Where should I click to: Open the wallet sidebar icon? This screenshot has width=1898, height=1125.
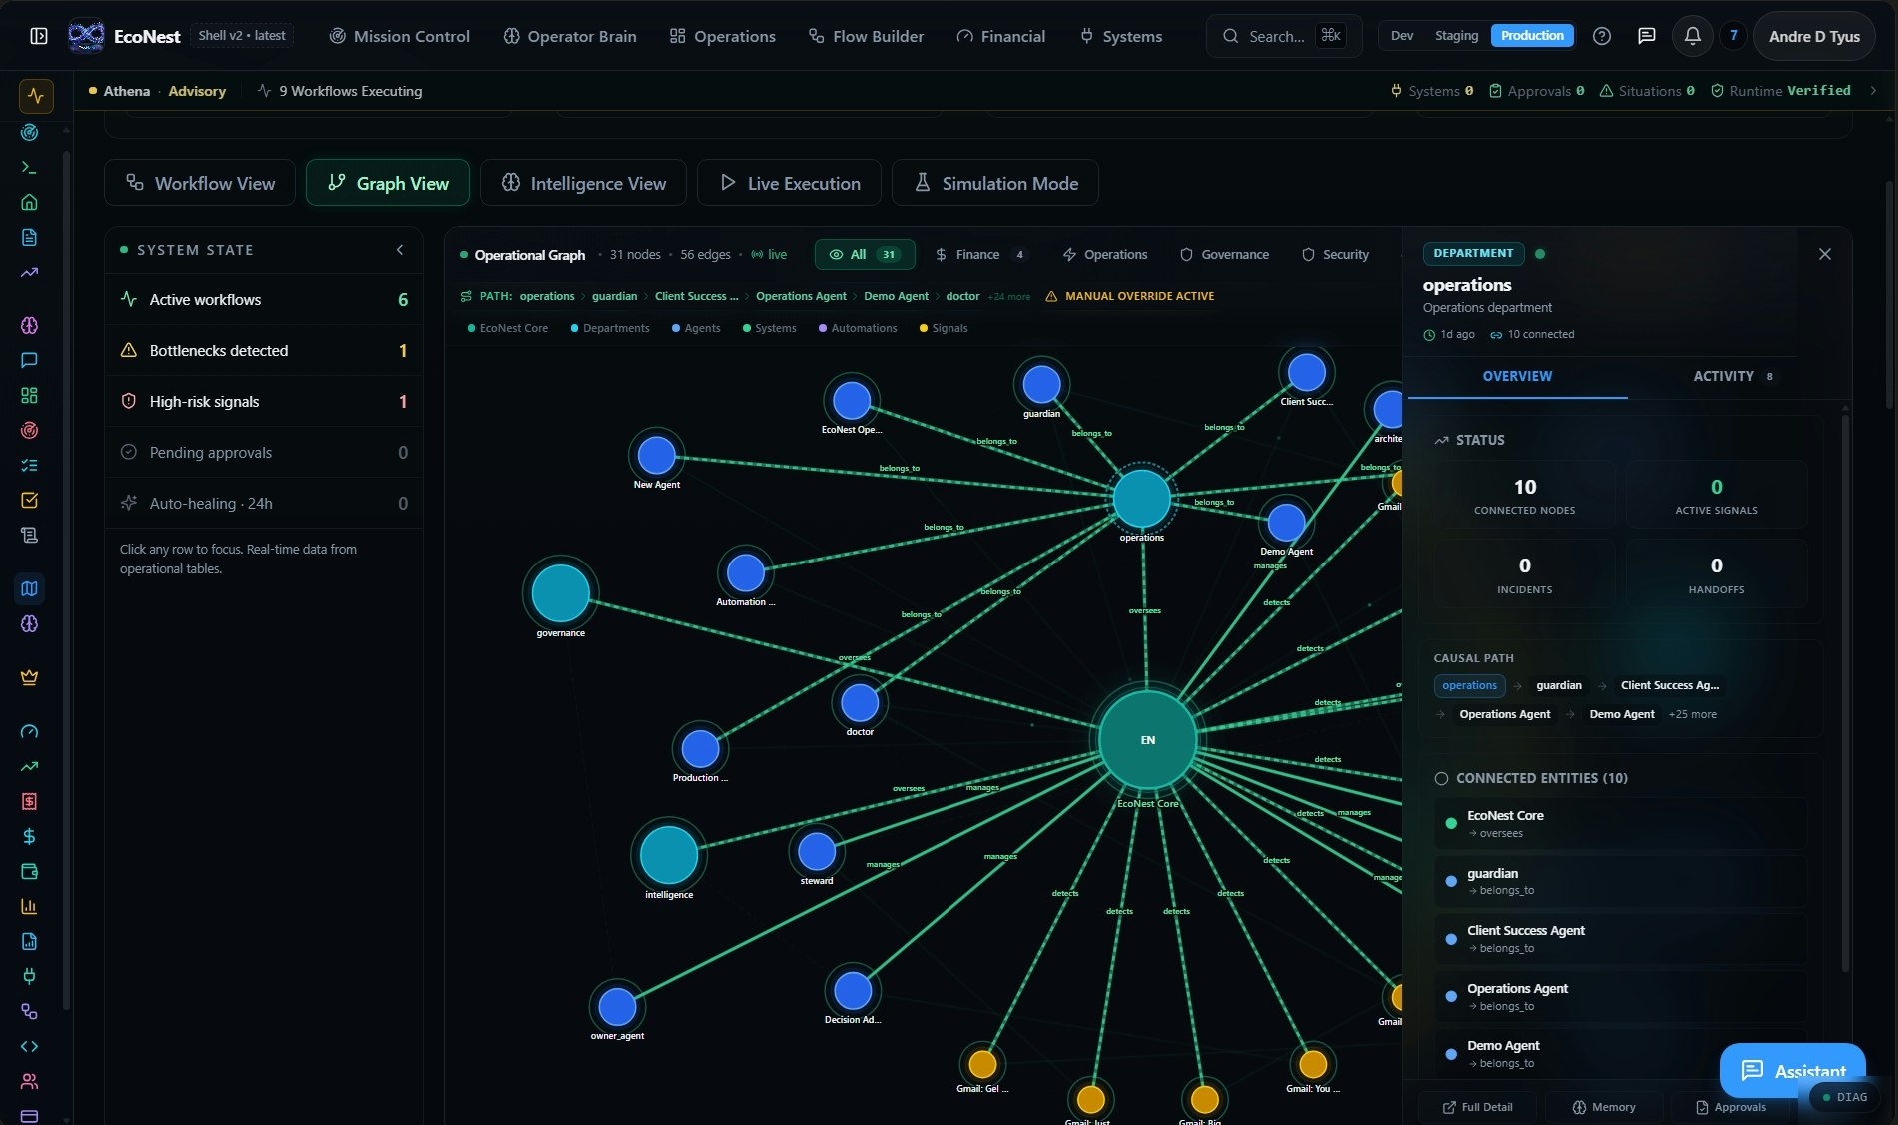(29, 871)
